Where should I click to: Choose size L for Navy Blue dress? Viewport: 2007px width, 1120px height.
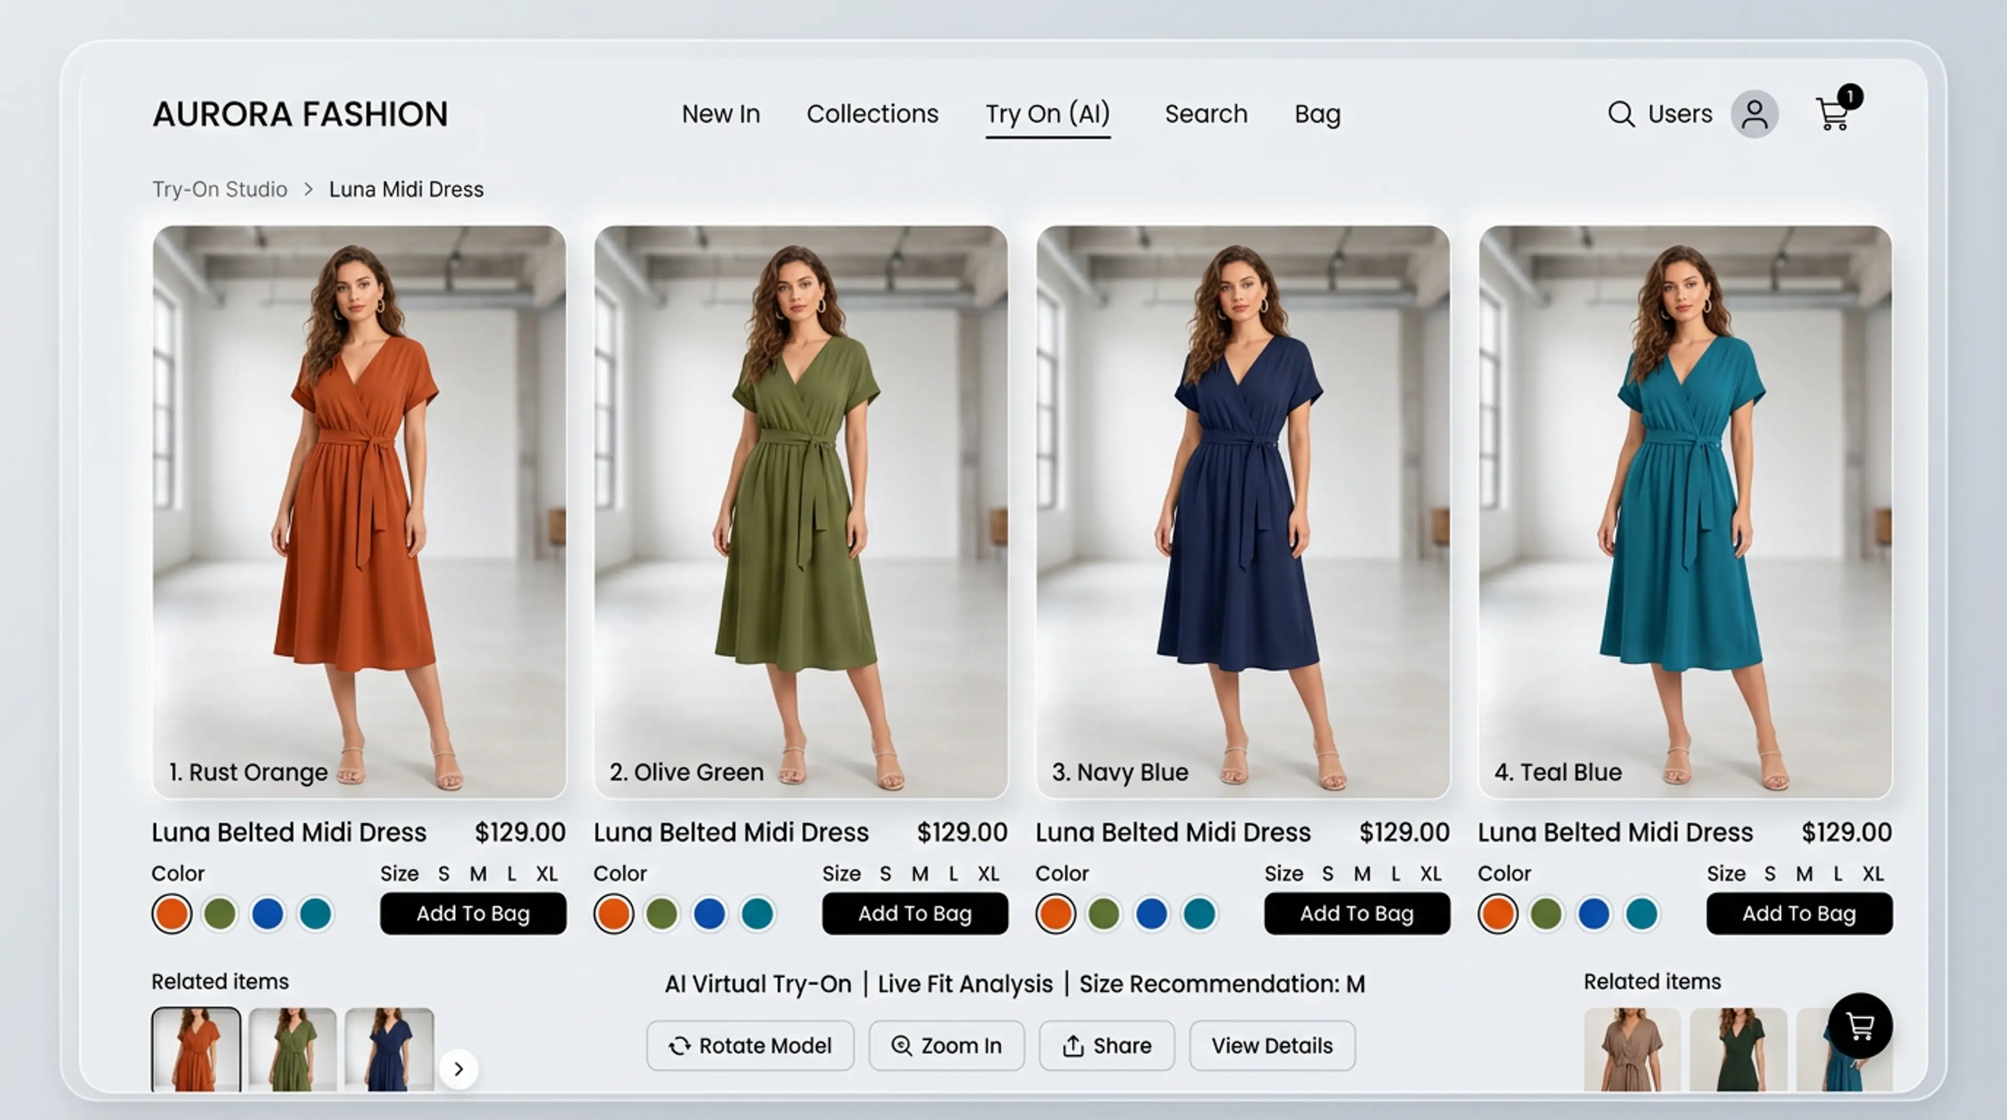1395,874
